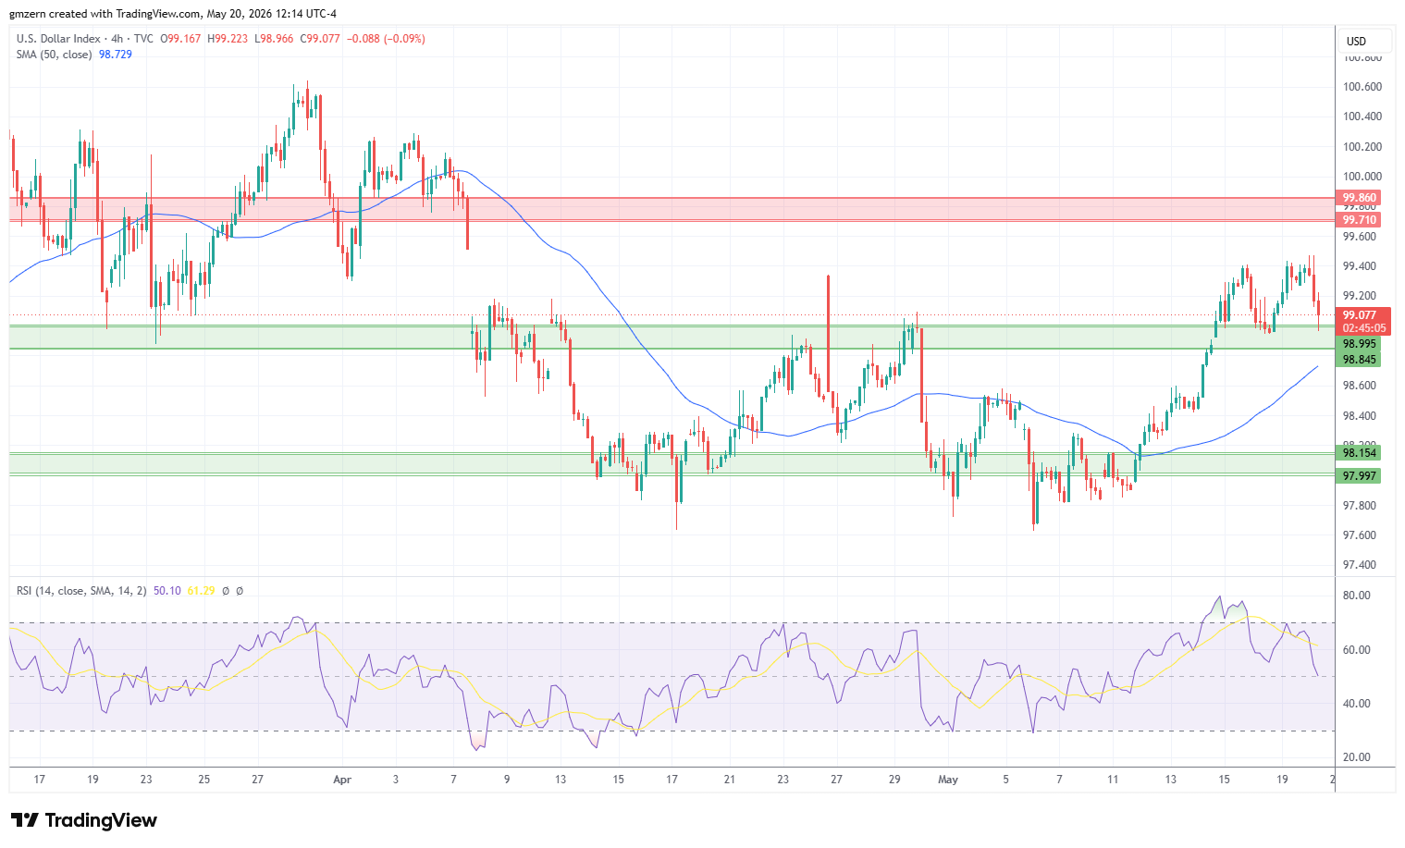Click the green 98.995 price tag
This screenshot has width=1405, height=848.
pyautogui.click(x=1360, y=344)
